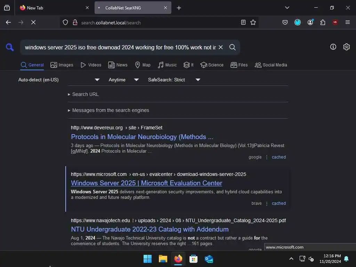This screenshot has width=356, height=267.
Task: Open the extensions puzzle menu
Action: (x=323, y=22)
